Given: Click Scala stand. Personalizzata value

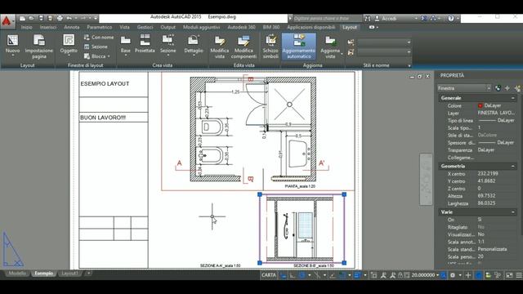Looking at the screenshot, I should [x=492, y=249].
